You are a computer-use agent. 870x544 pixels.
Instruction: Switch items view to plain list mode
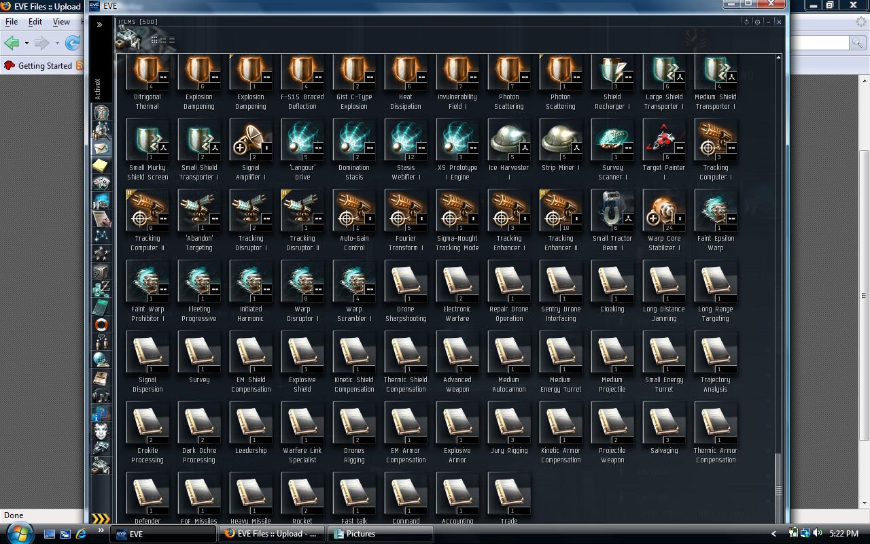click(171, 40)
